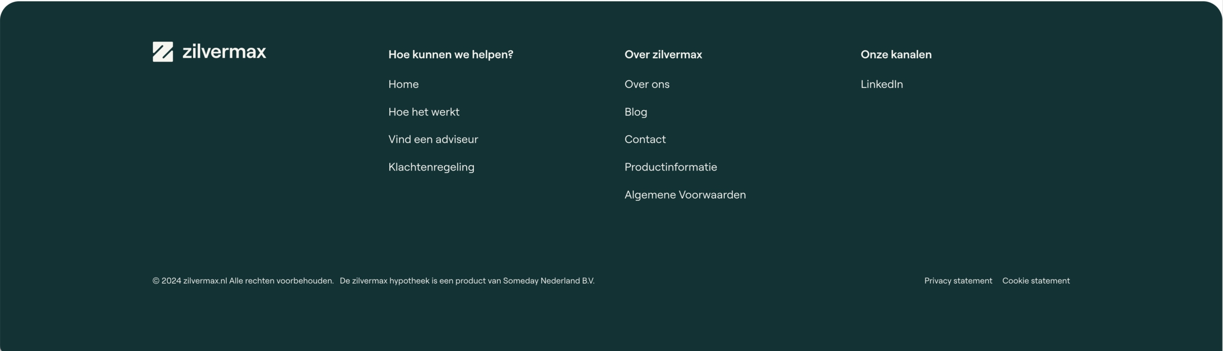Open Algemene Voorwaarden link
The image size is (1223, 351).
click(685, 195)
